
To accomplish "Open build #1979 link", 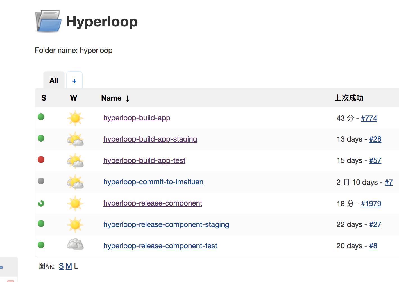I will (371, 204).
